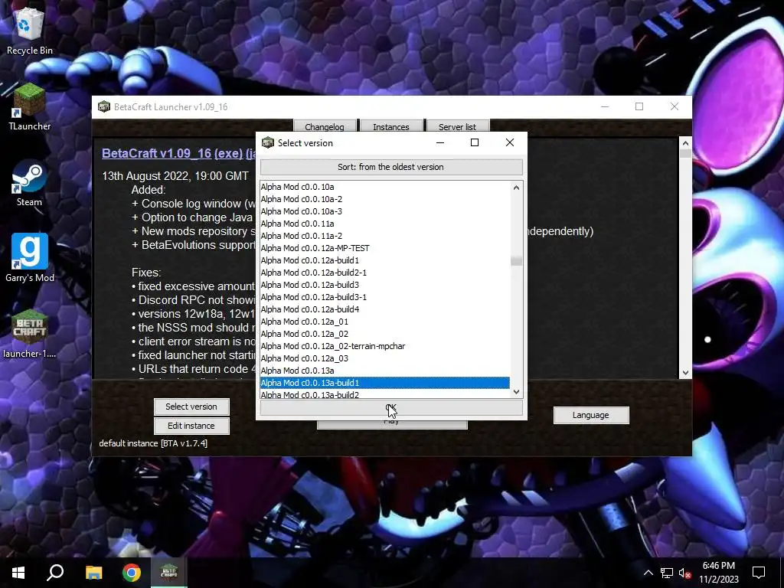The image size is (784, 588).
Task: Click changelog panel scrollbar up arrow
Action: click(x=685, y=143)
